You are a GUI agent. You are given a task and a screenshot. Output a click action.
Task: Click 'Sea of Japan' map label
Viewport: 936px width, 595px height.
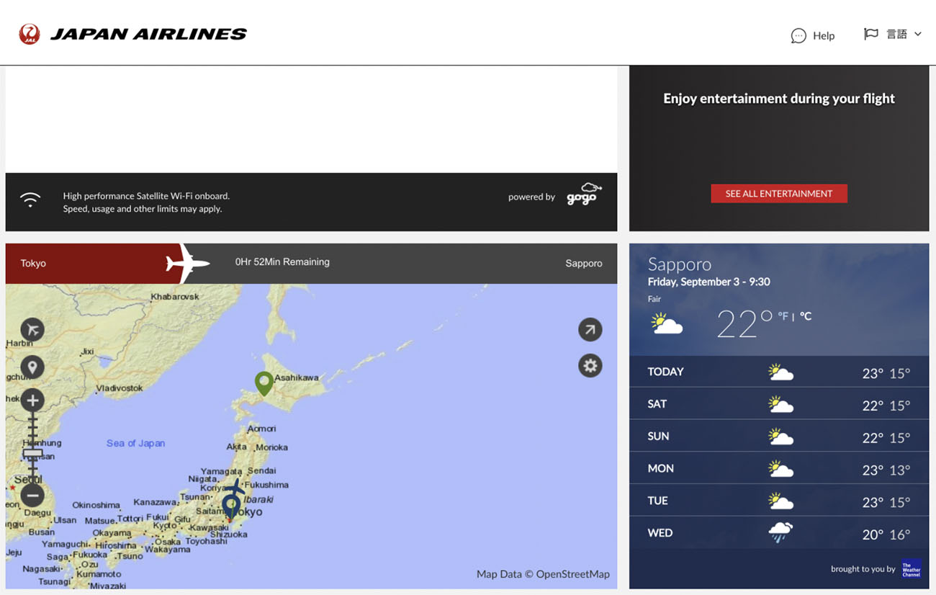[x=135, y=443]
